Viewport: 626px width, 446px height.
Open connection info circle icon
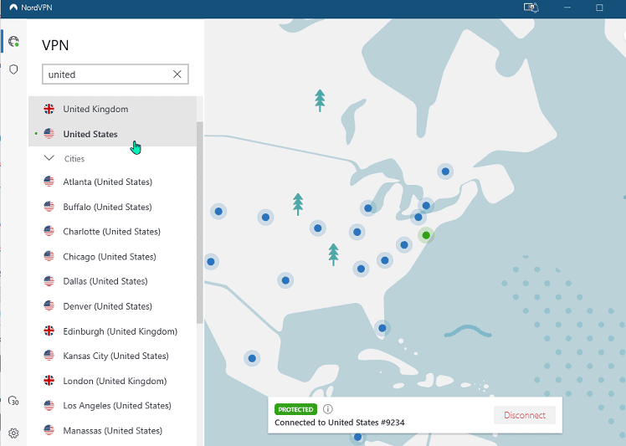[328, 409]
